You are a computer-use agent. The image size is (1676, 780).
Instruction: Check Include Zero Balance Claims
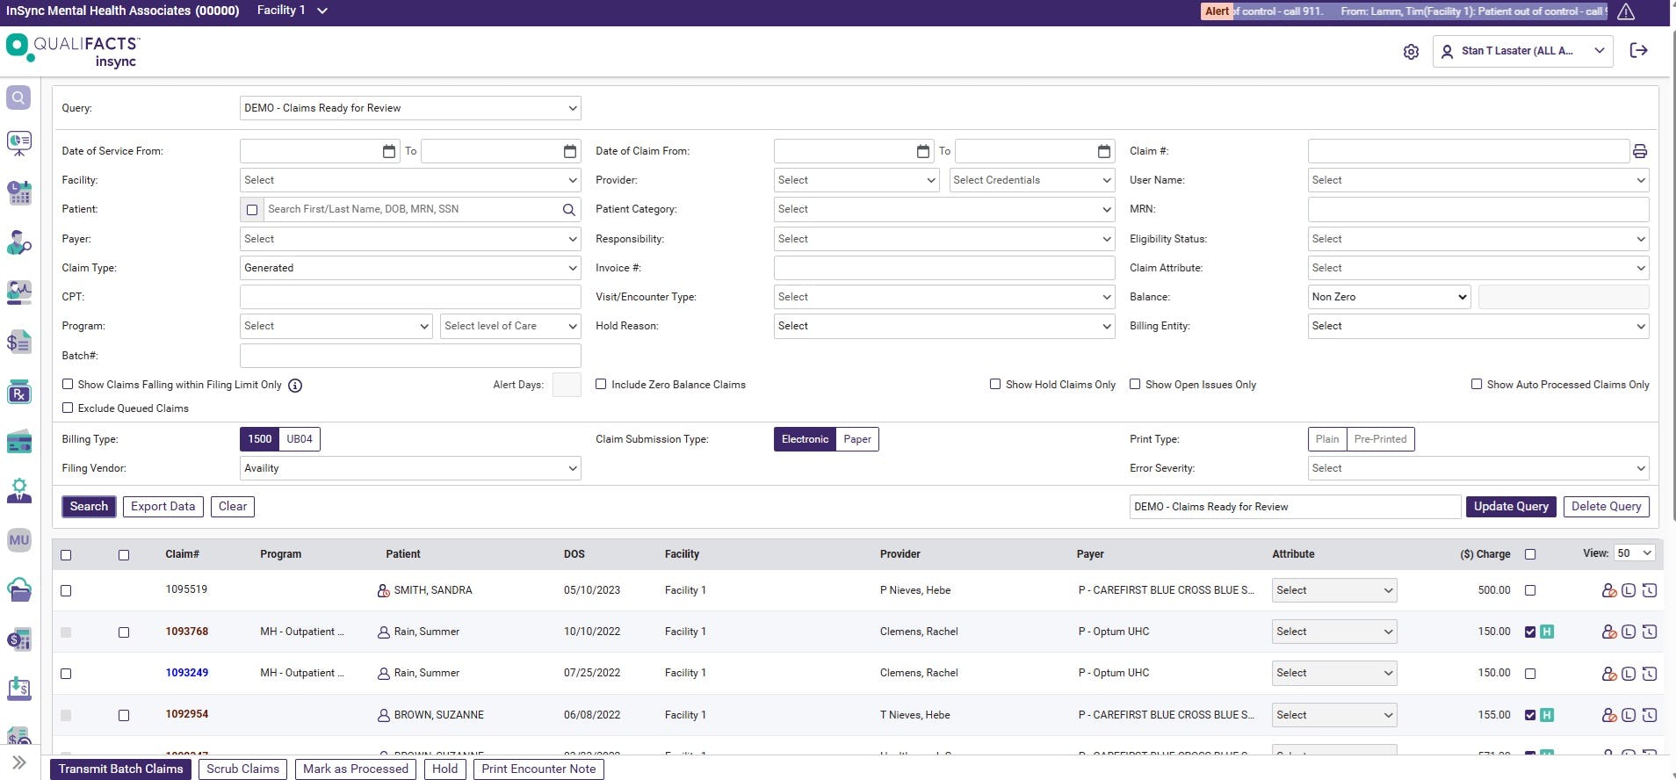tap(601, 384)
